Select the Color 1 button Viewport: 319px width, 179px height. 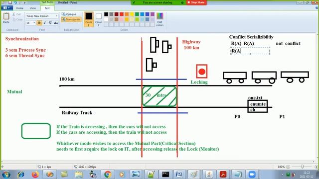pyautogui.click(x=89, y=19)
